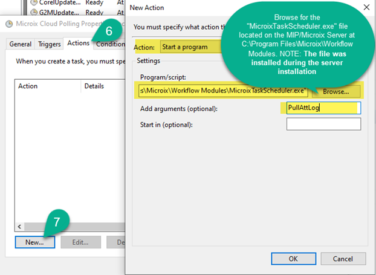376x275 pixels.
Task: Open the Triggers tab
Action: tap(50, 44)
